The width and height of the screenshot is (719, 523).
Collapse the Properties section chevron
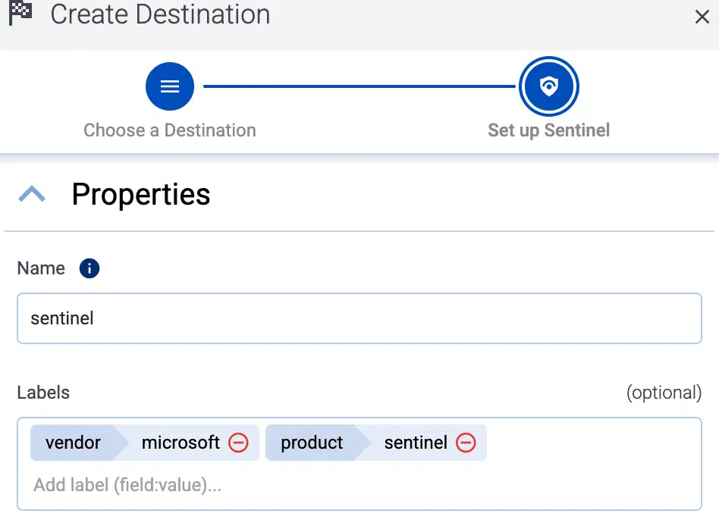pos(32,194)
